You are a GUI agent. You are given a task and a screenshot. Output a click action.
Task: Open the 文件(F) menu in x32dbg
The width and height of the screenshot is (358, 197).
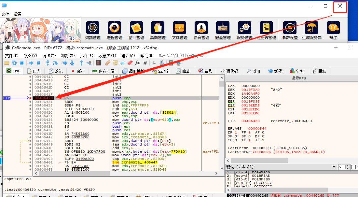[x=12, y=55]
